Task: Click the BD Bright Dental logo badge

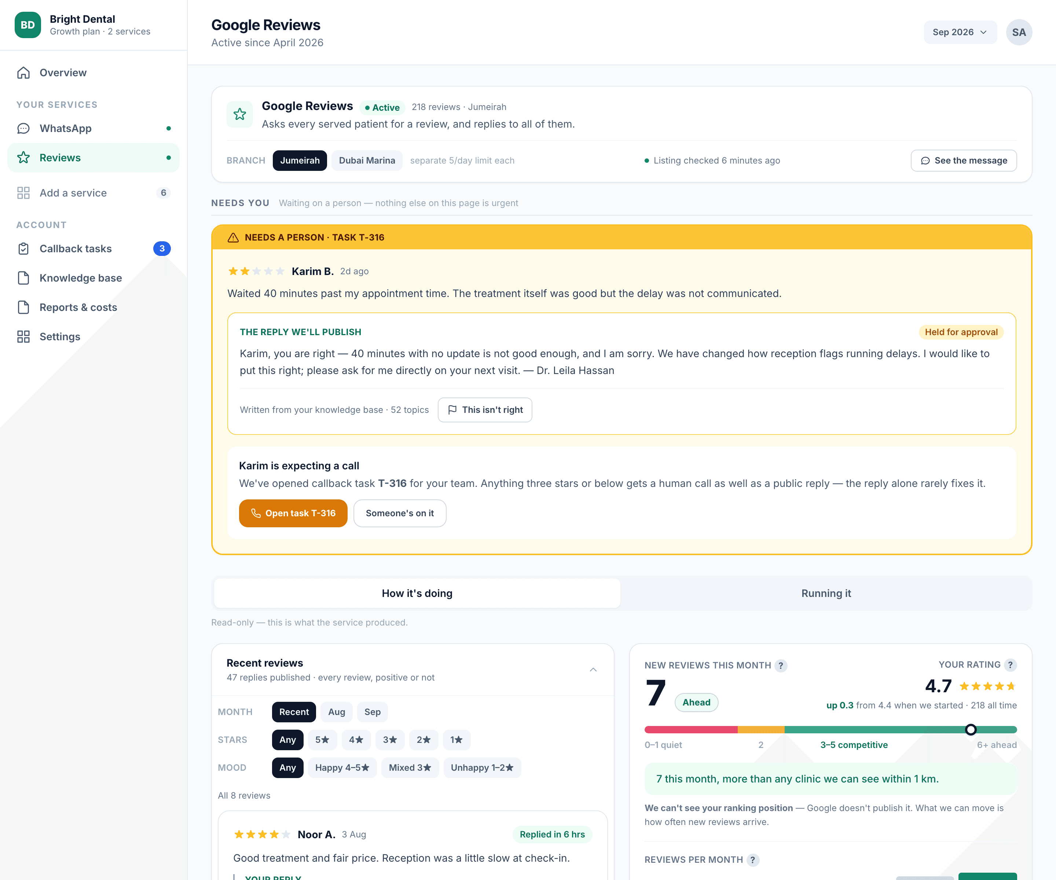Action: 27,25
